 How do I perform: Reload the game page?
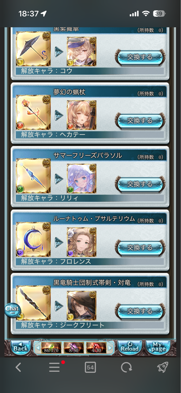click(x=130, y=348)
